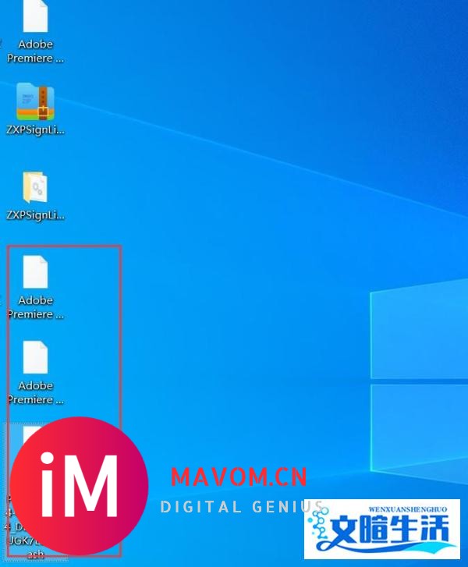Screen dimensions: 468x567
Task: Open the ZXPSignLi folder icon
Action: [x=35, y=187]
